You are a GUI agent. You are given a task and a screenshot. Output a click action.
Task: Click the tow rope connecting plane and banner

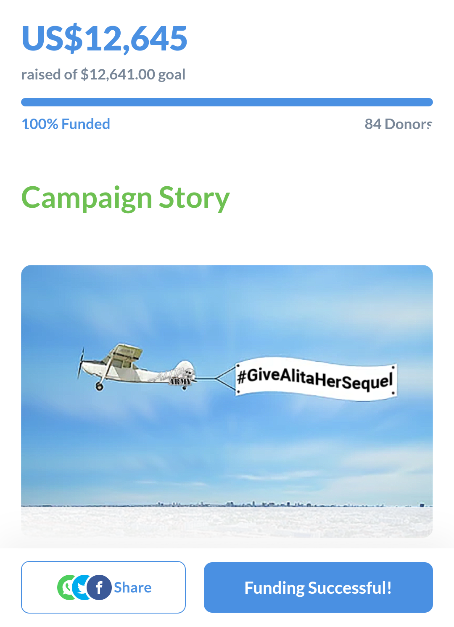(215, 378)
